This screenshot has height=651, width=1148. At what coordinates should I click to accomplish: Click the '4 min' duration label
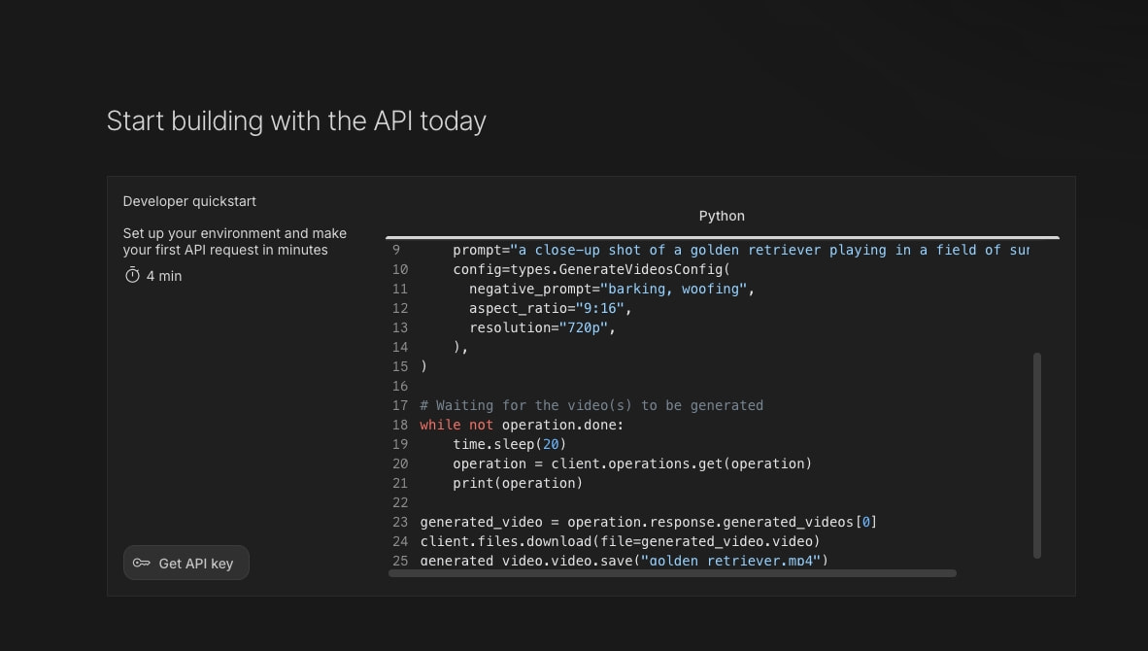coord(164,276)
